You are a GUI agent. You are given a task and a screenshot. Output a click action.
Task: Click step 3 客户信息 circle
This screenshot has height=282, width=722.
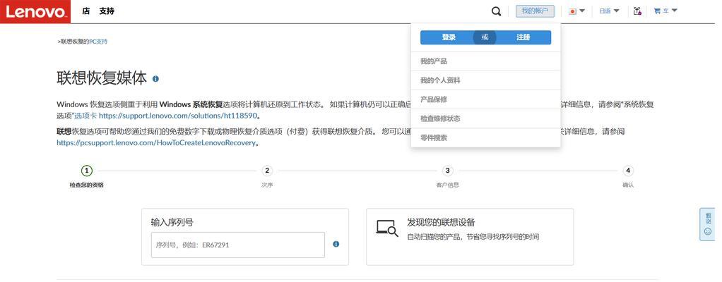pos(448,171)
